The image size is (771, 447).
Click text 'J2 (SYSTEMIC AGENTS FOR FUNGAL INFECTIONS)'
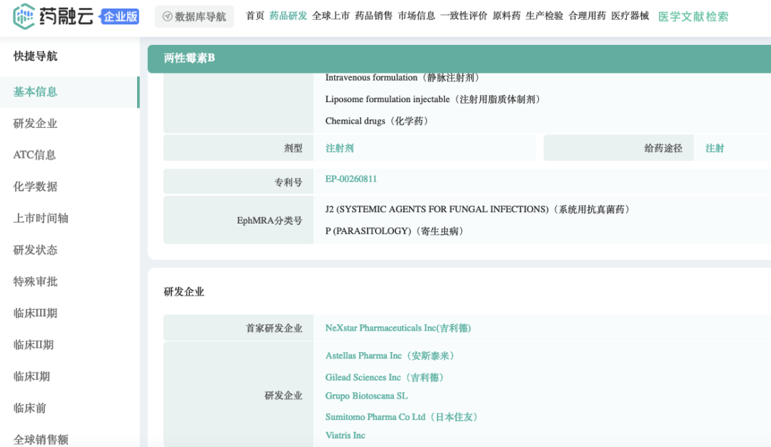(x=437, y=209)
